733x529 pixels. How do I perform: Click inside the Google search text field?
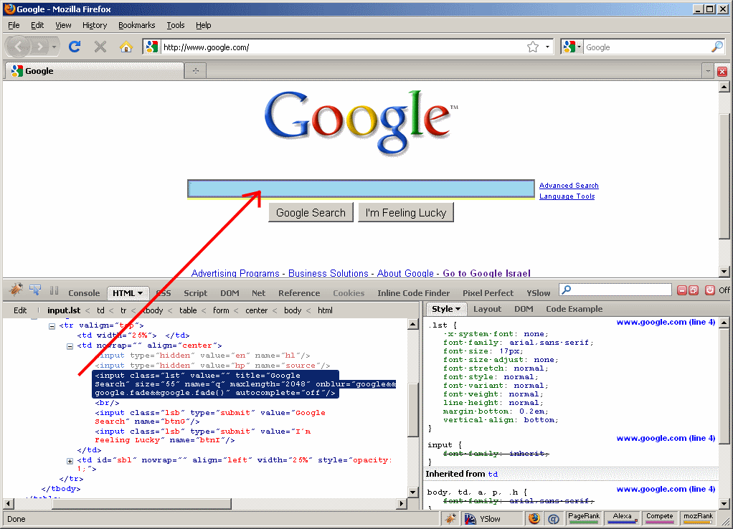click(x=361, y=189)
